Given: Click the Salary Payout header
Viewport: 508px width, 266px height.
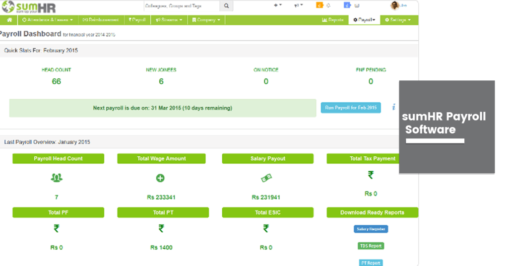Looking at the screenshot, I should pyautogui.click(x=267, y=158).
